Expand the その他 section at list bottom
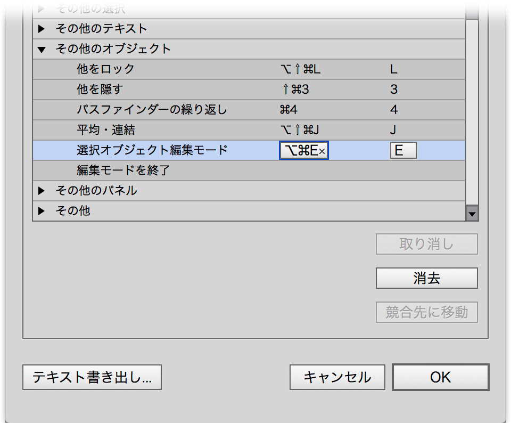This screenshot has width=511, height=423. (x=42, y=210)
